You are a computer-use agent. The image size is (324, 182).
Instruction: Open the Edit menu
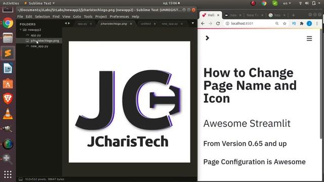click(29, 17)
